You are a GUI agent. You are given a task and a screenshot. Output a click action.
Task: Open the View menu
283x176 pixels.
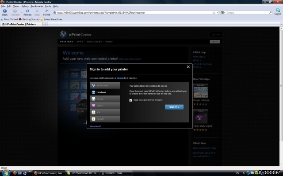pos(16,6)
